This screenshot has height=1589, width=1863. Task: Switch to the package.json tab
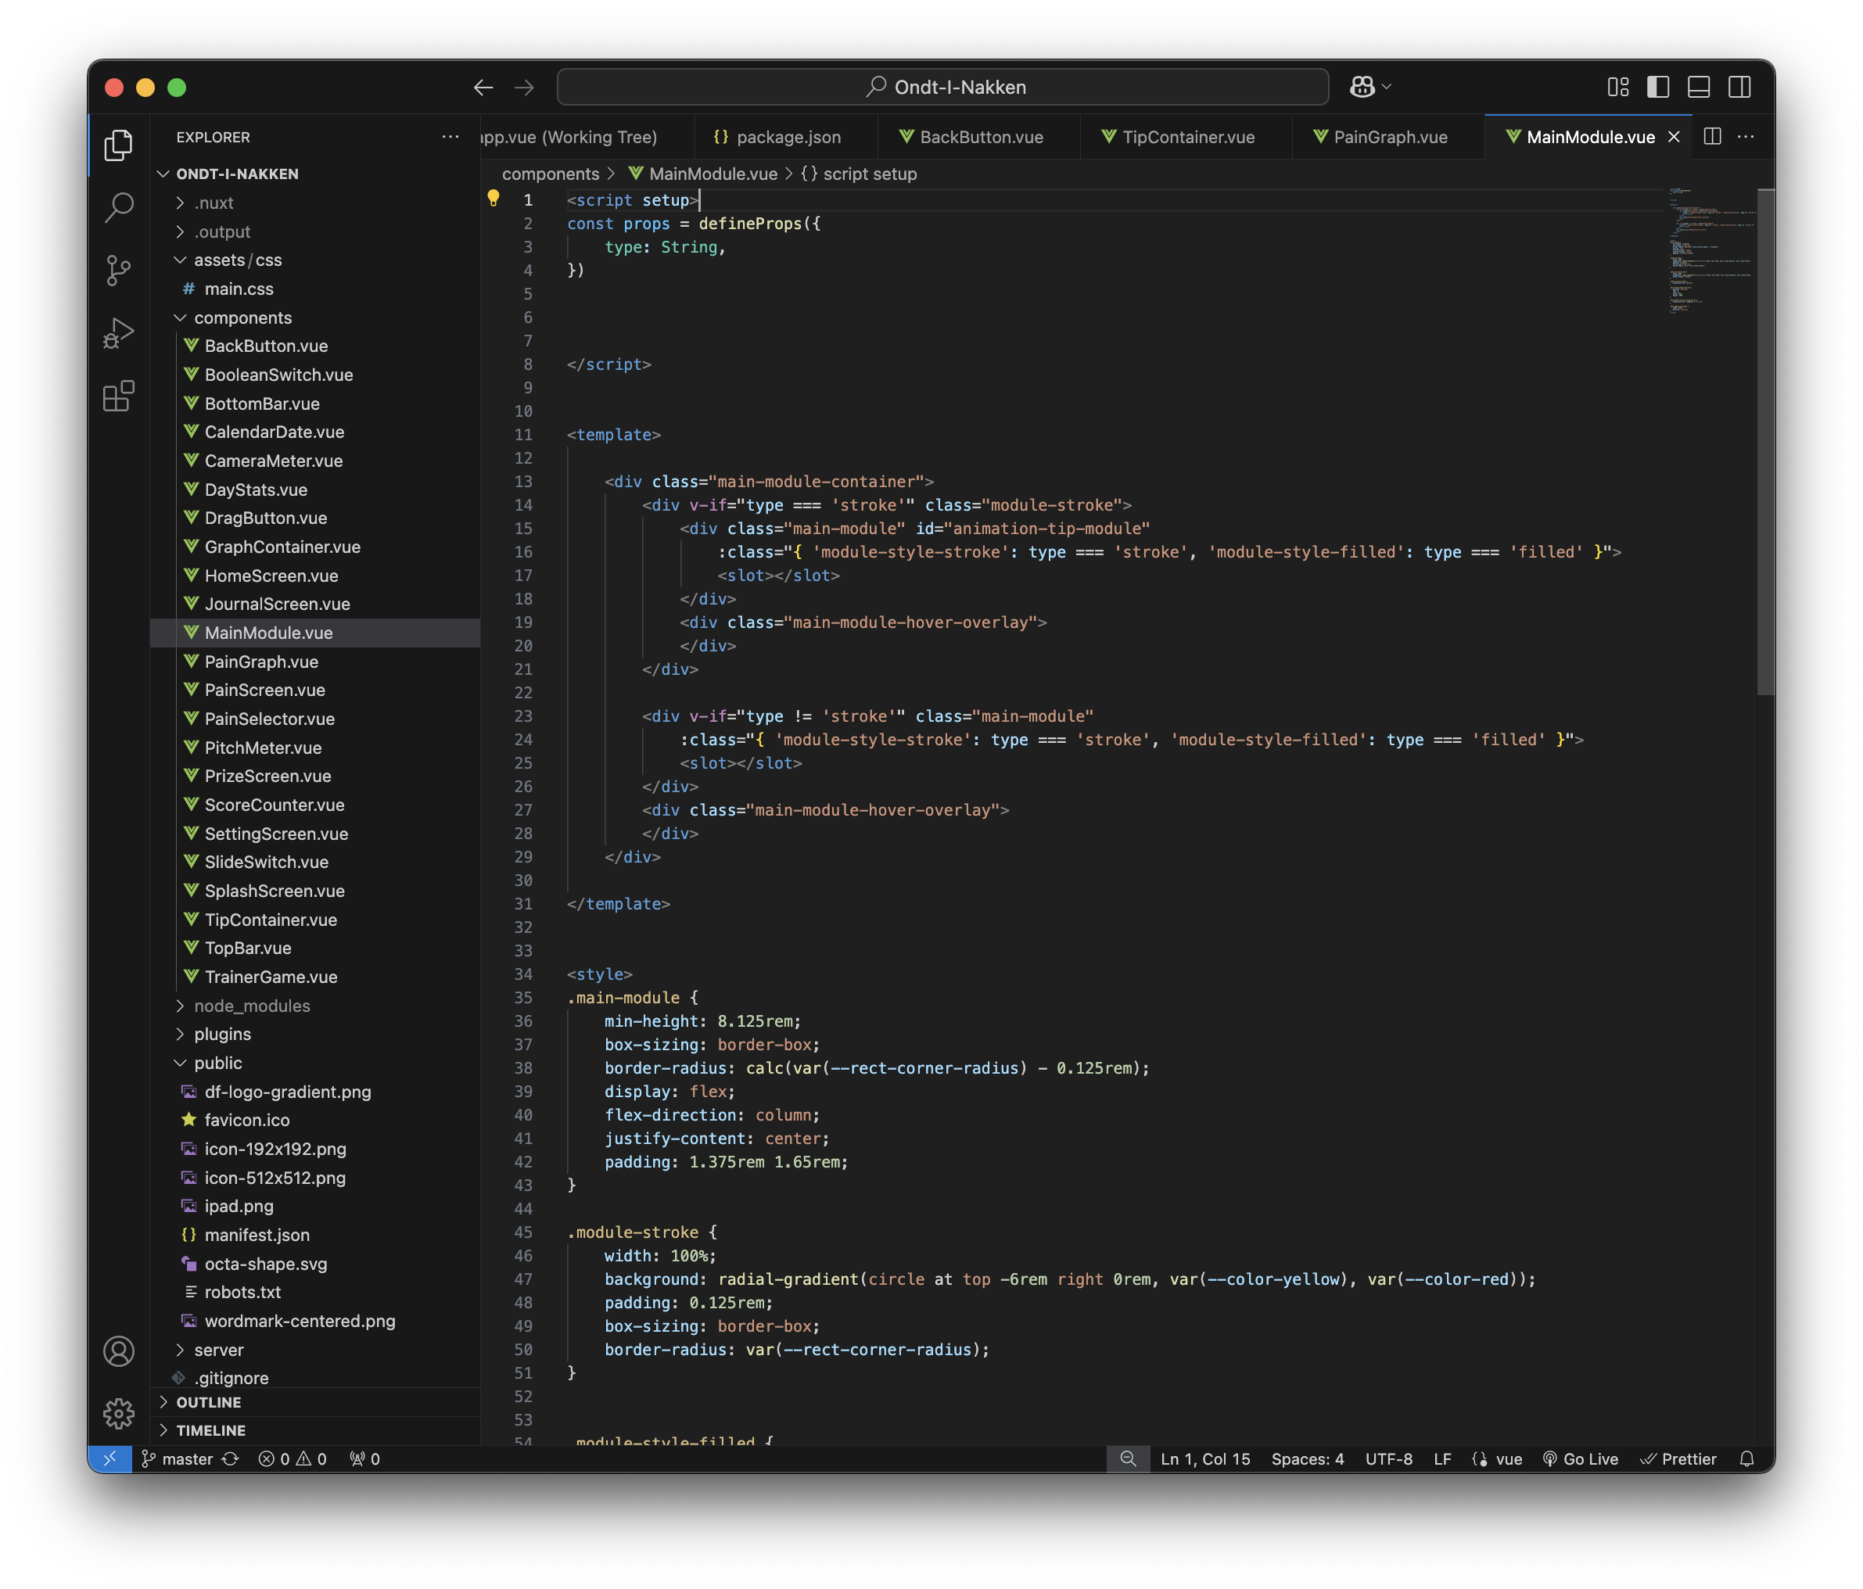tap(788, 137)
